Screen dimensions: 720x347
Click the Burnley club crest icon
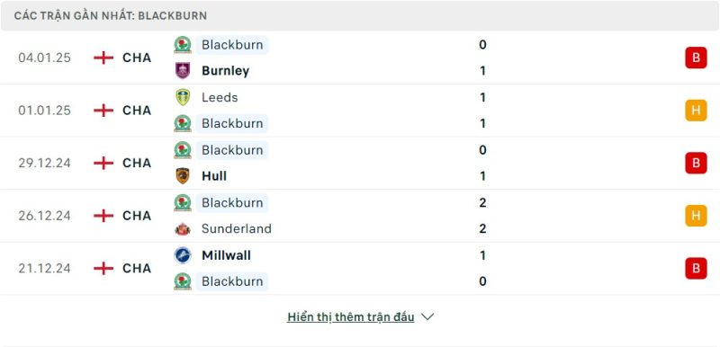click(183, 71)
